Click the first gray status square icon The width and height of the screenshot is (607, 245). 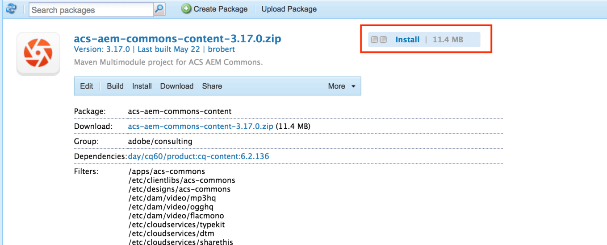coord(374,40)
